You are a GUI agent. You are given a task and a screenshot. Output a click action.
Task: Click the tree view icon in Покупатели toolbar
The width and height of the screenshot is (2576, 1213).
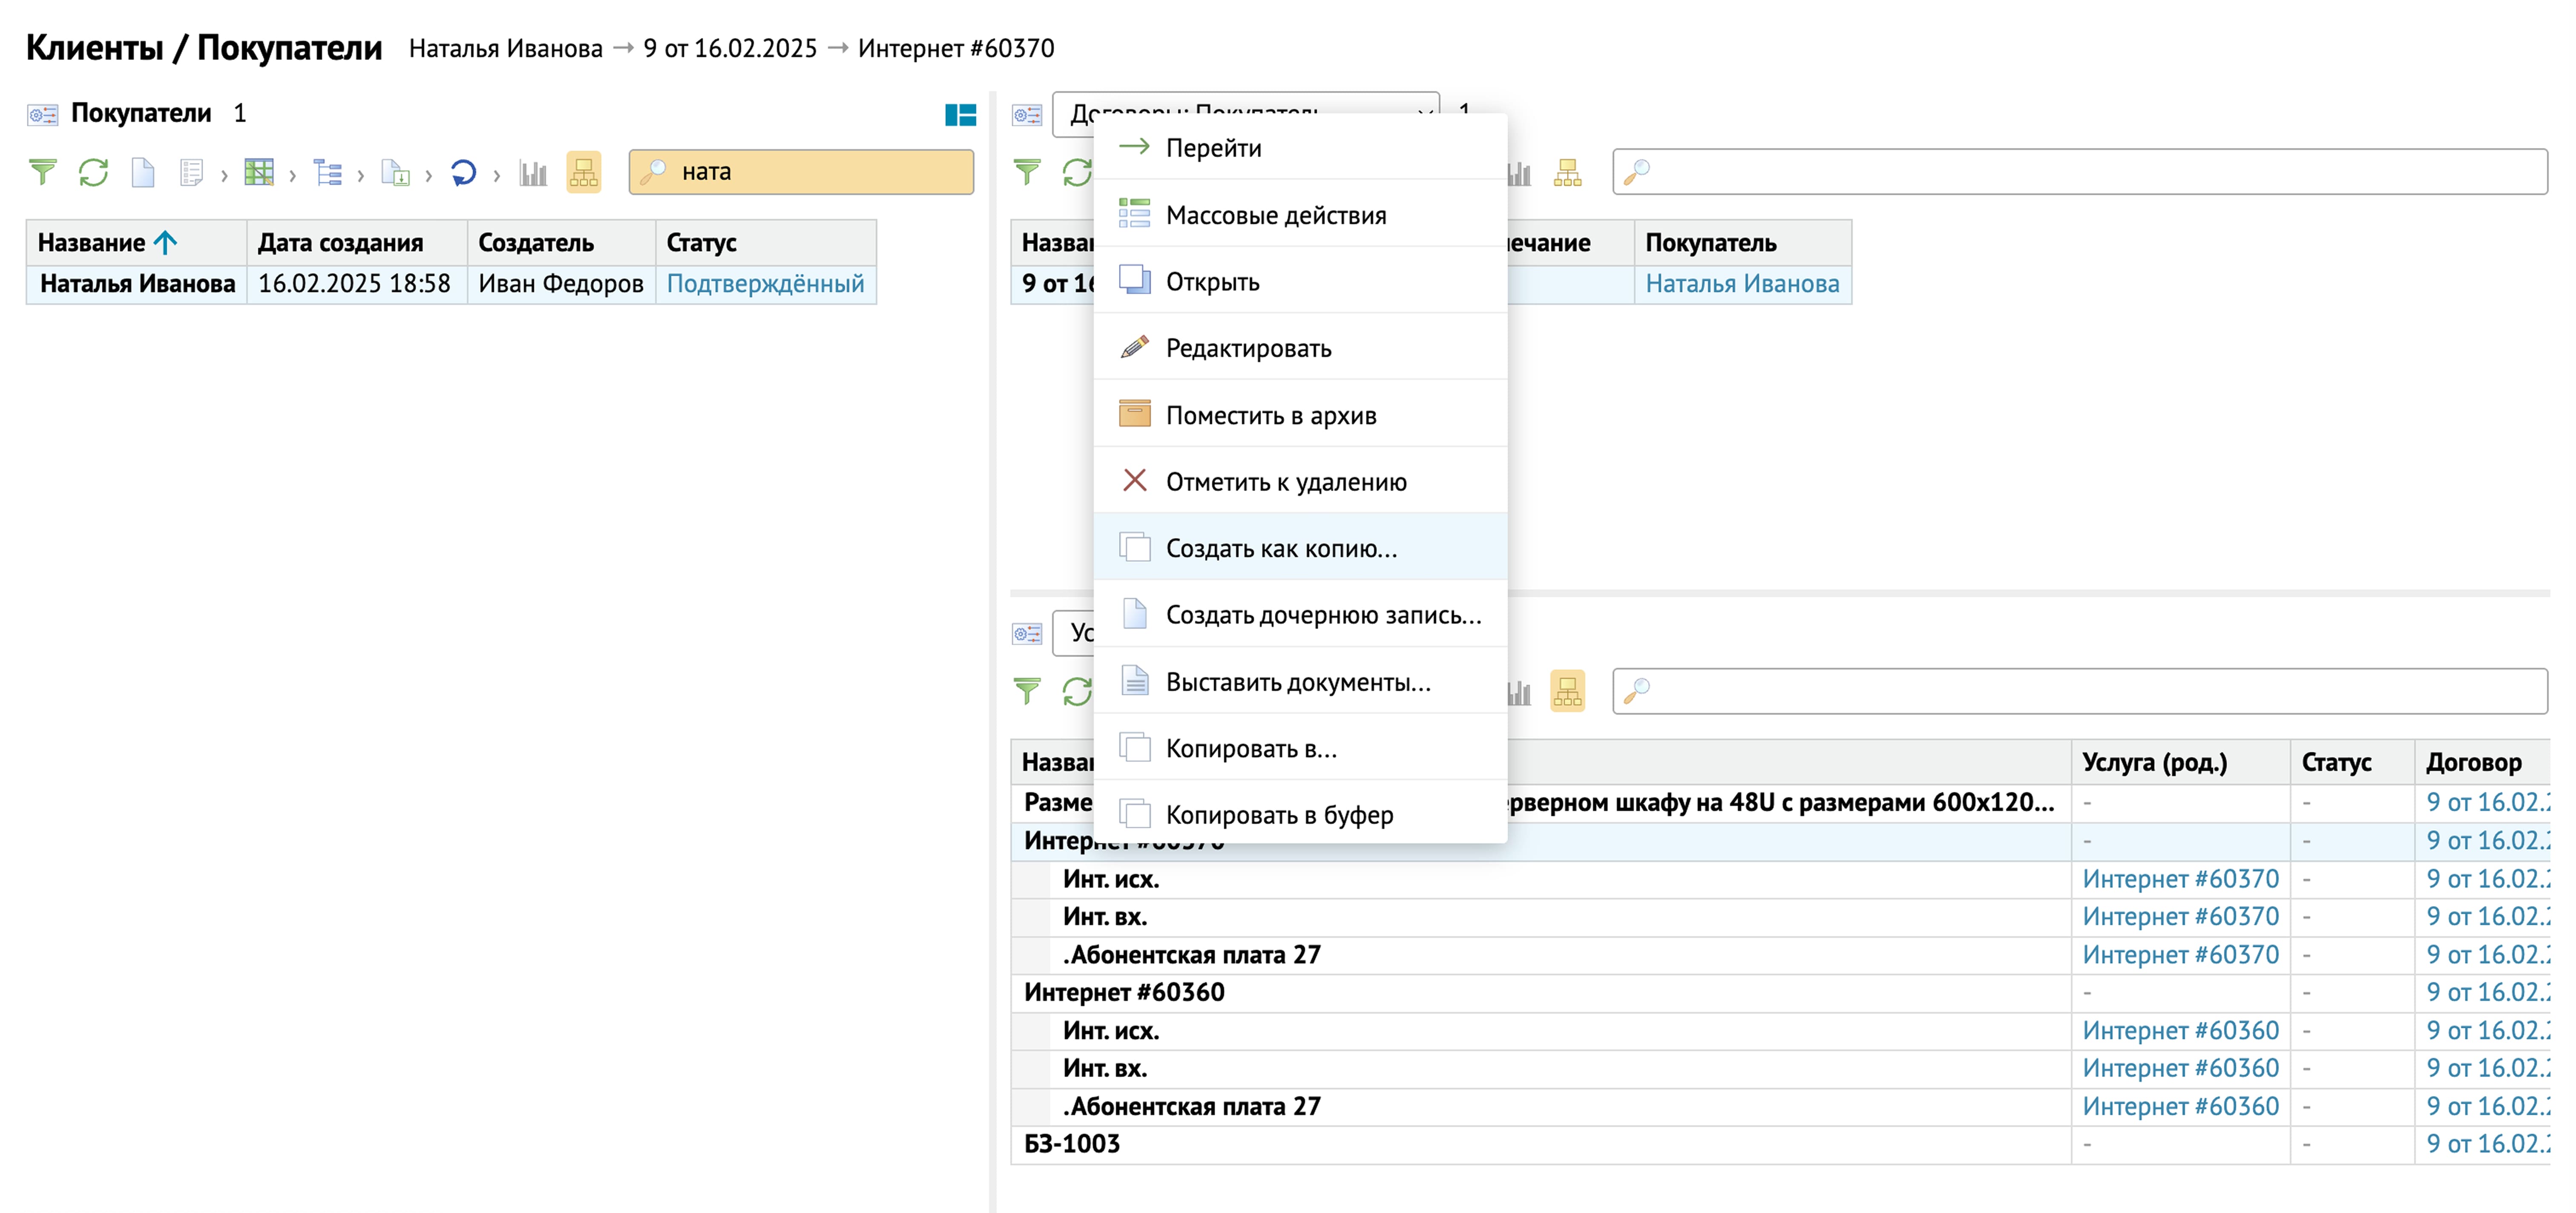click(327, 173)
